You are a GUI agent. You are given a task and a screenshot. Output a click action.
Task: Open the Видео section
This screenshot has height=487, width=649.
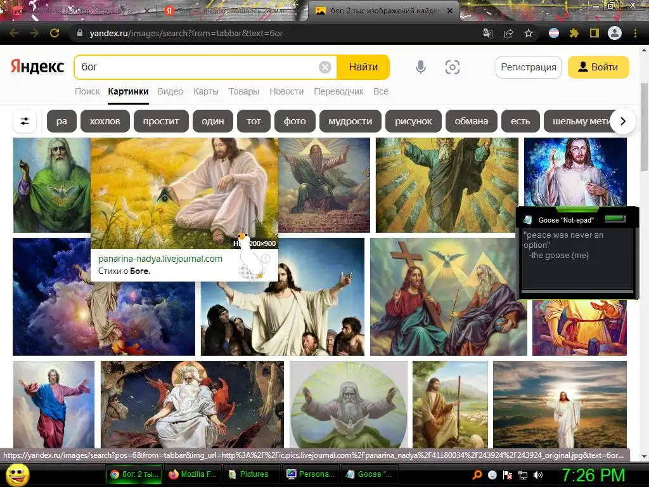(x=170, y=91)
